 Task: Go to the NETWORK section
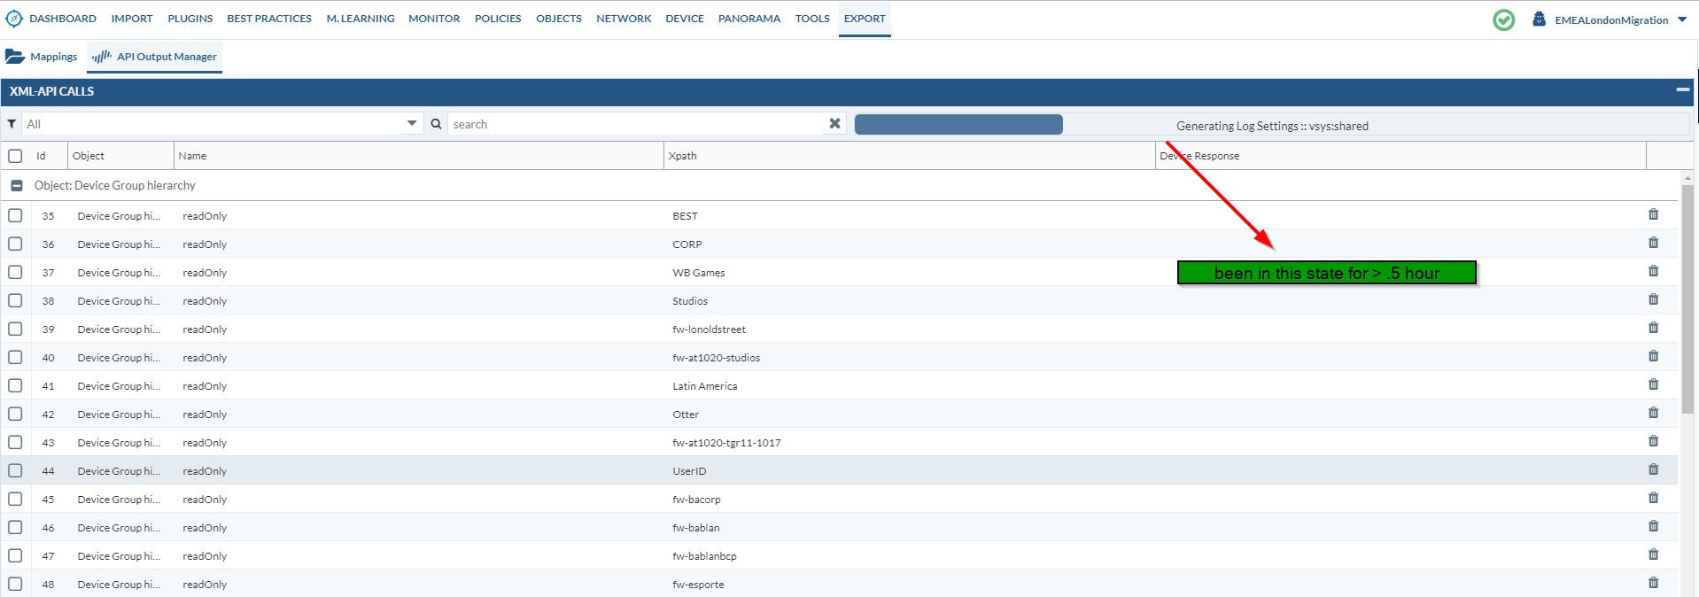point(624,19)
